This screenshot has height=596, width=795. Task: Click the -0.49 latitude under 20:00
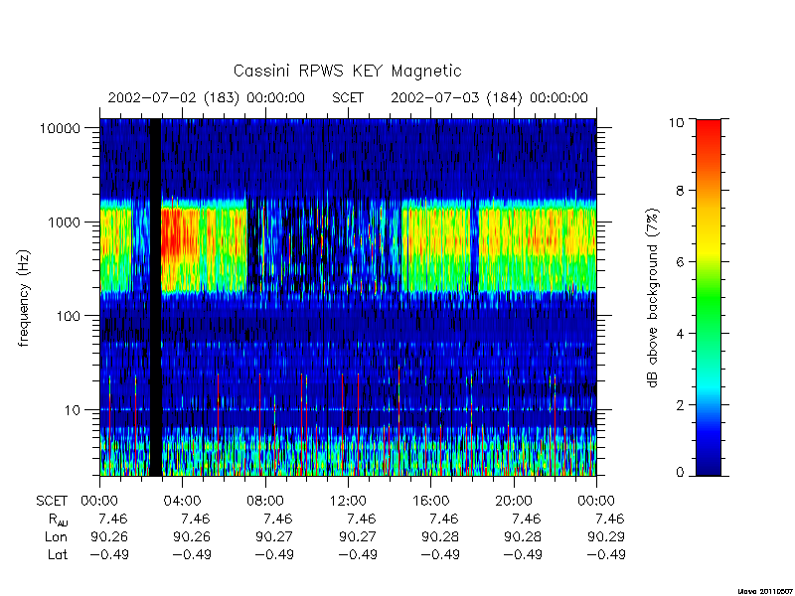(x=524, y=554)
